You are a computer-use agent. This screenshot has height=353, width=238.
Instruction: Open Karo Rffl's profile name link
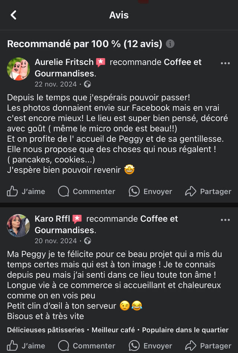point(52,219)
